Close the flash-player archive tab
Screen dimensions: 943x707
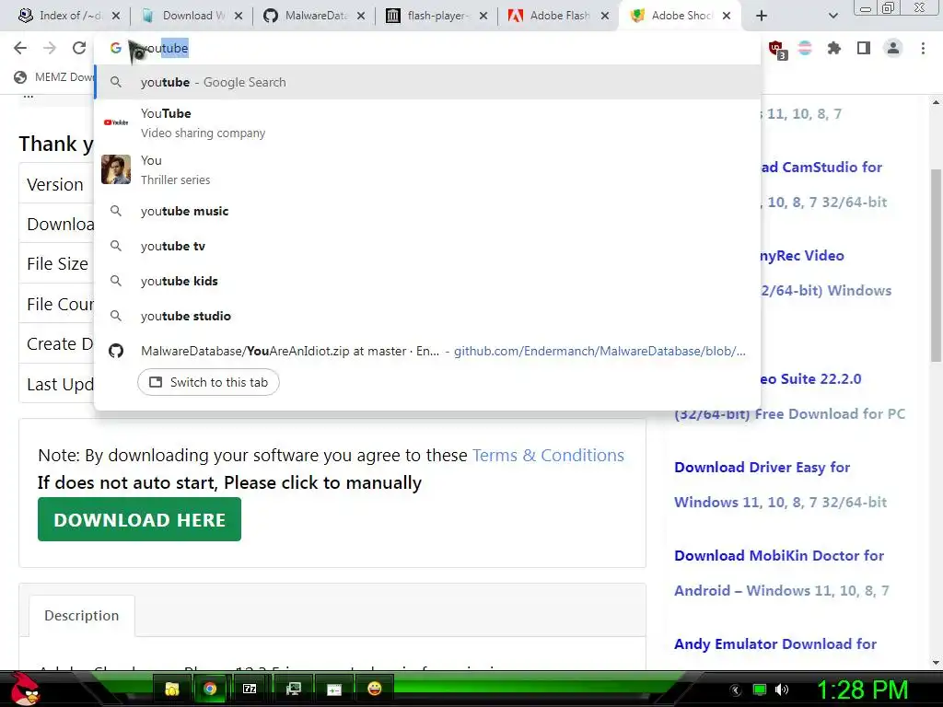click(x=483, y=16)
